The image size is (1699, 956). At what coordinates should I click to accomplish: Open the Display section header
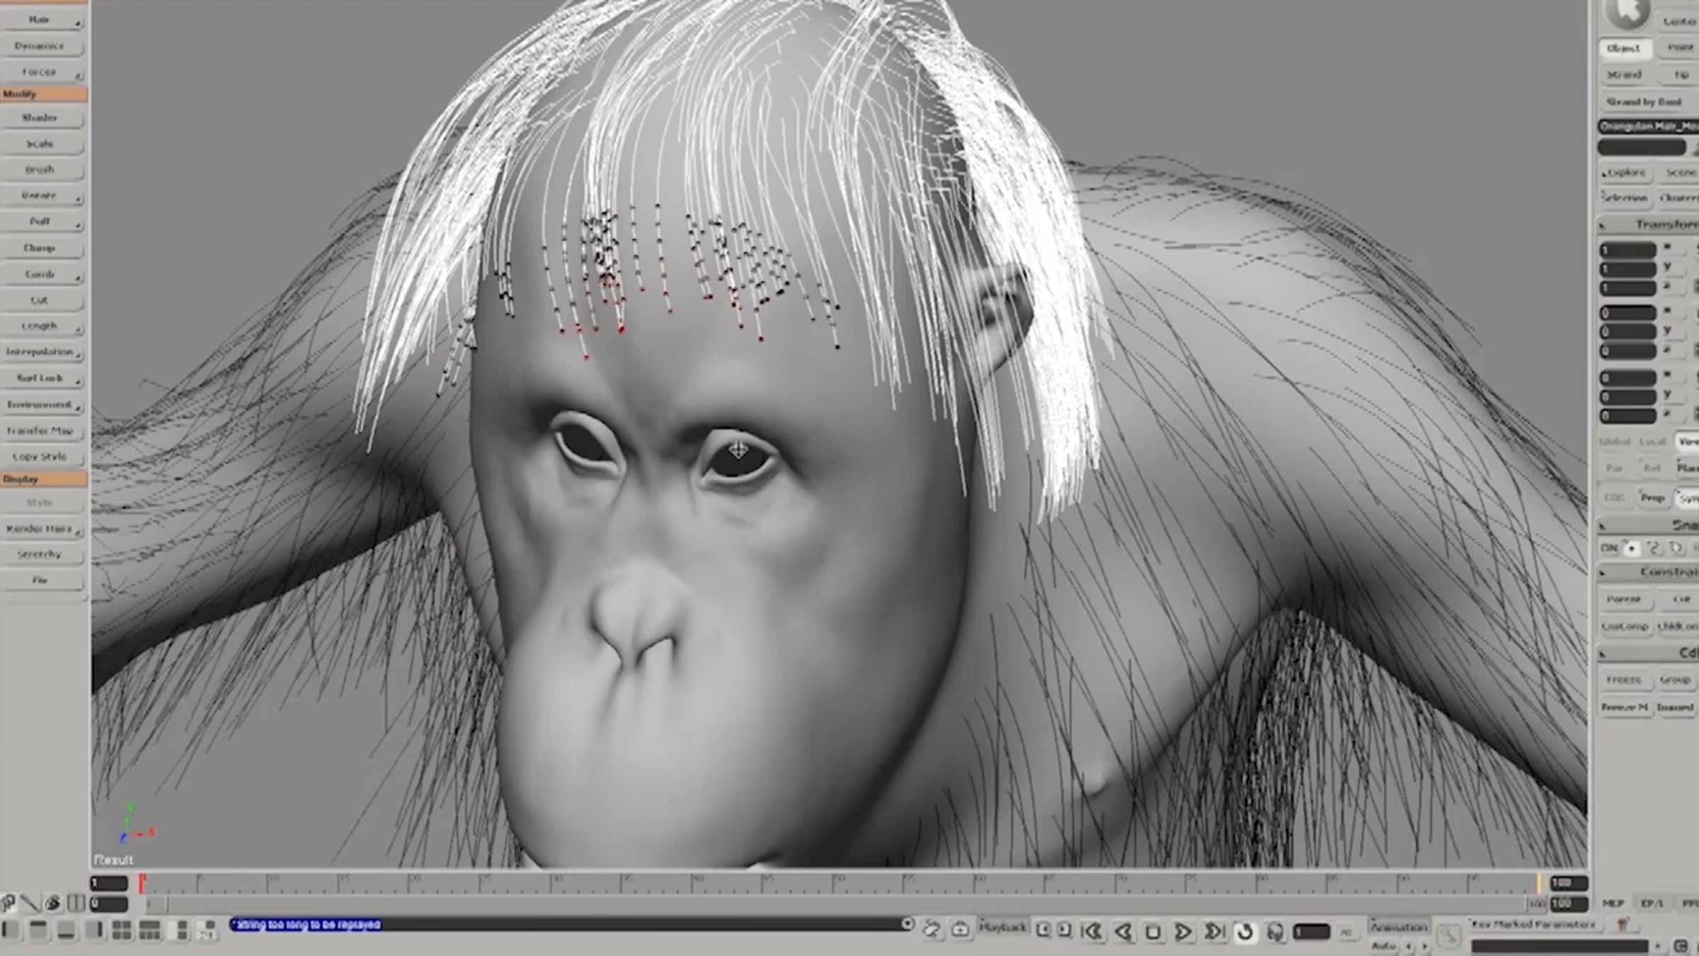(x=44, y=479)
